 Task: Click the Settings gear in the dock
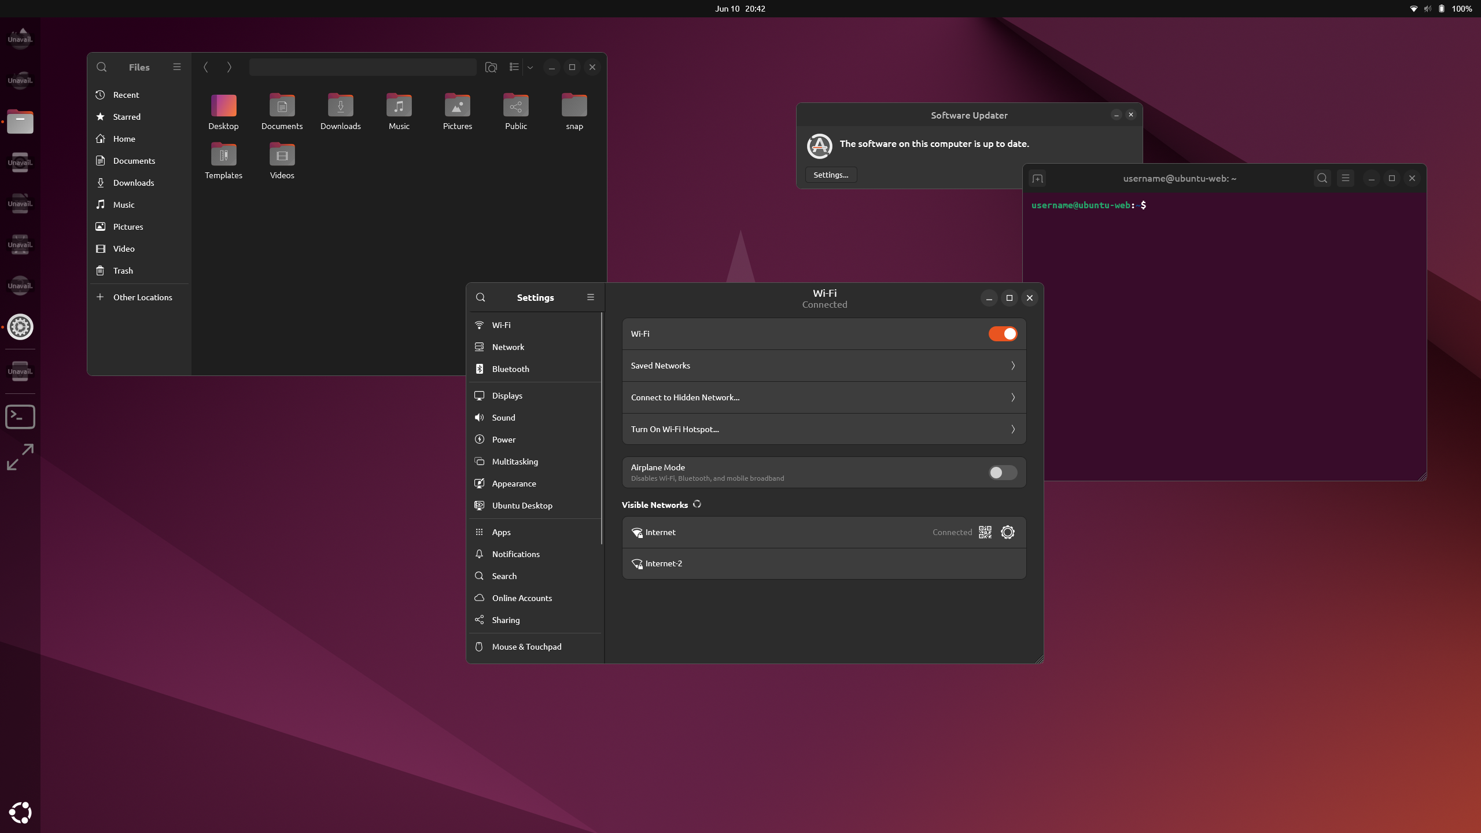20,327
